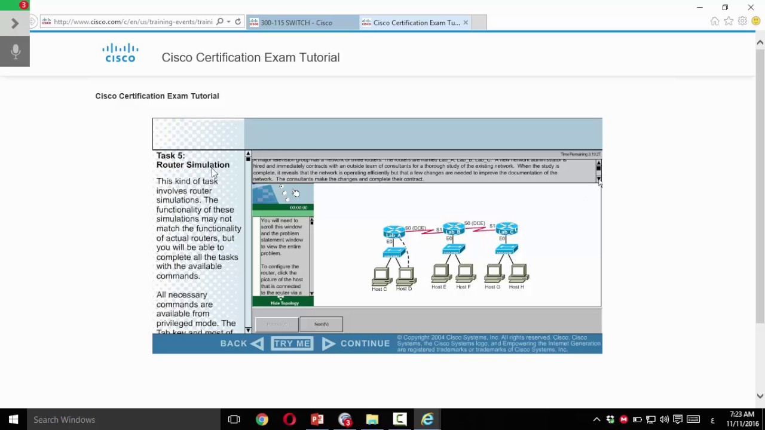Expand address bar autocomplete dropdown
This screenshot has height=430, width=765.
point(228,22)
